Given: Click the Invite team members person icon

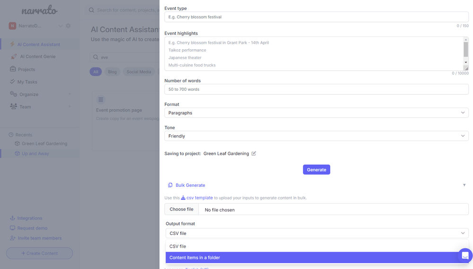Looking at the screenshot, I should pyautogui.click(x=13, y=238).
